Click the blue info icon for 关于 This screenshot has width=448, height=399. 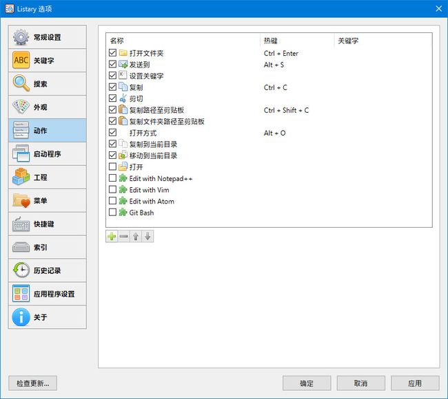tap(21, 317)
